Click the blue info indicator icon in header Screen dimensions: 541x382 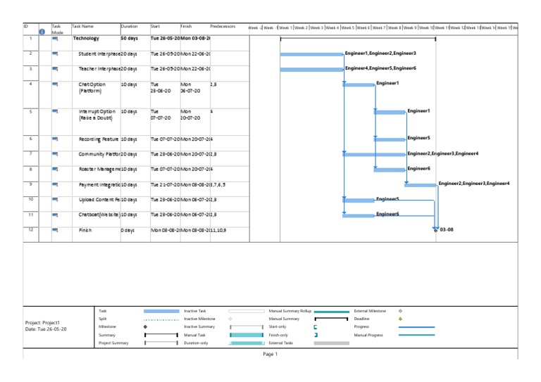point(42,32)
